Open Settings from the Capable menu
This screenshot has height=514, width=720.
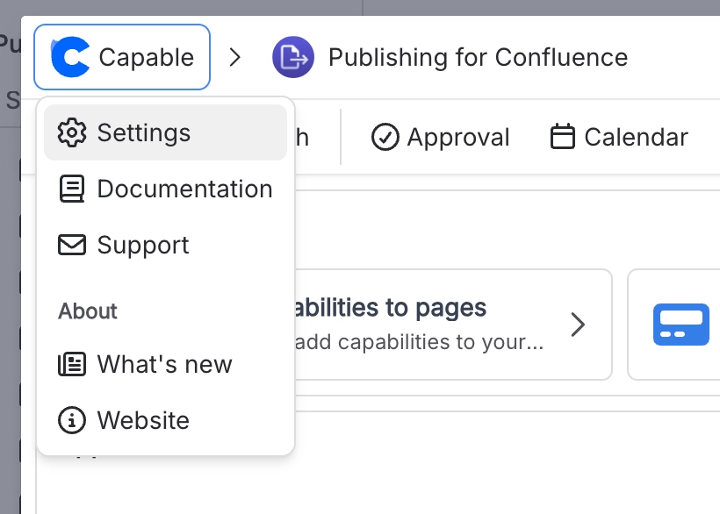coord(145,132)
